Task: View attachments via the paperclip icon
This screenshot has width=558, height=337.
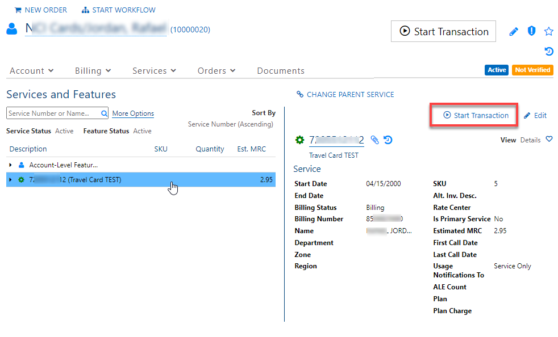Action: click(x=375, y=140)
